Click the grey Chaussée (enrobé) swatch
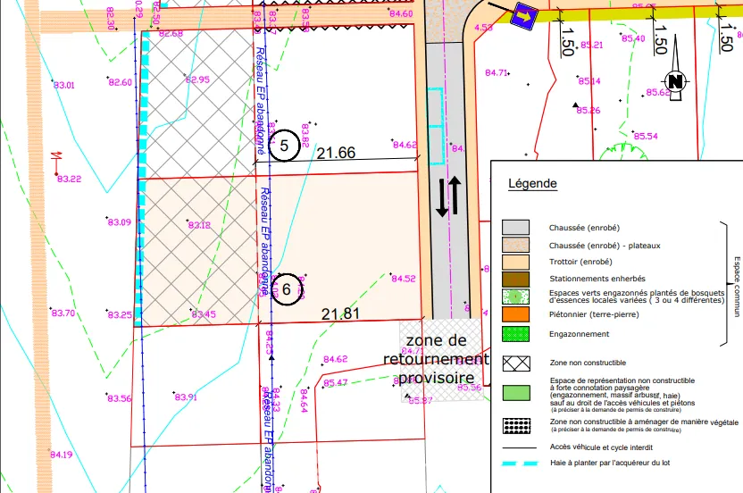The image size is (743, 493). click(x=516, y=227)
